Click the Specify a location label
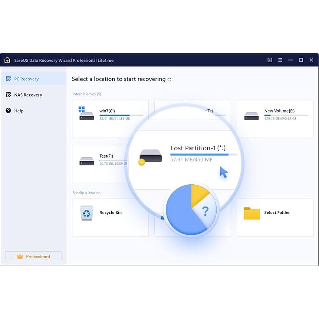The width and height of the screenshot is (319, 319). pyautogui.click(x=86, y=193)
